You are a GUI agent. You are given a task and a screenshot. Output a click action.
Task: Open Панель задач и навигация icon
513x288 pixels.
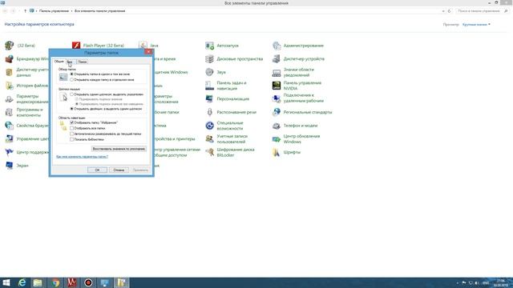[209, 86]
